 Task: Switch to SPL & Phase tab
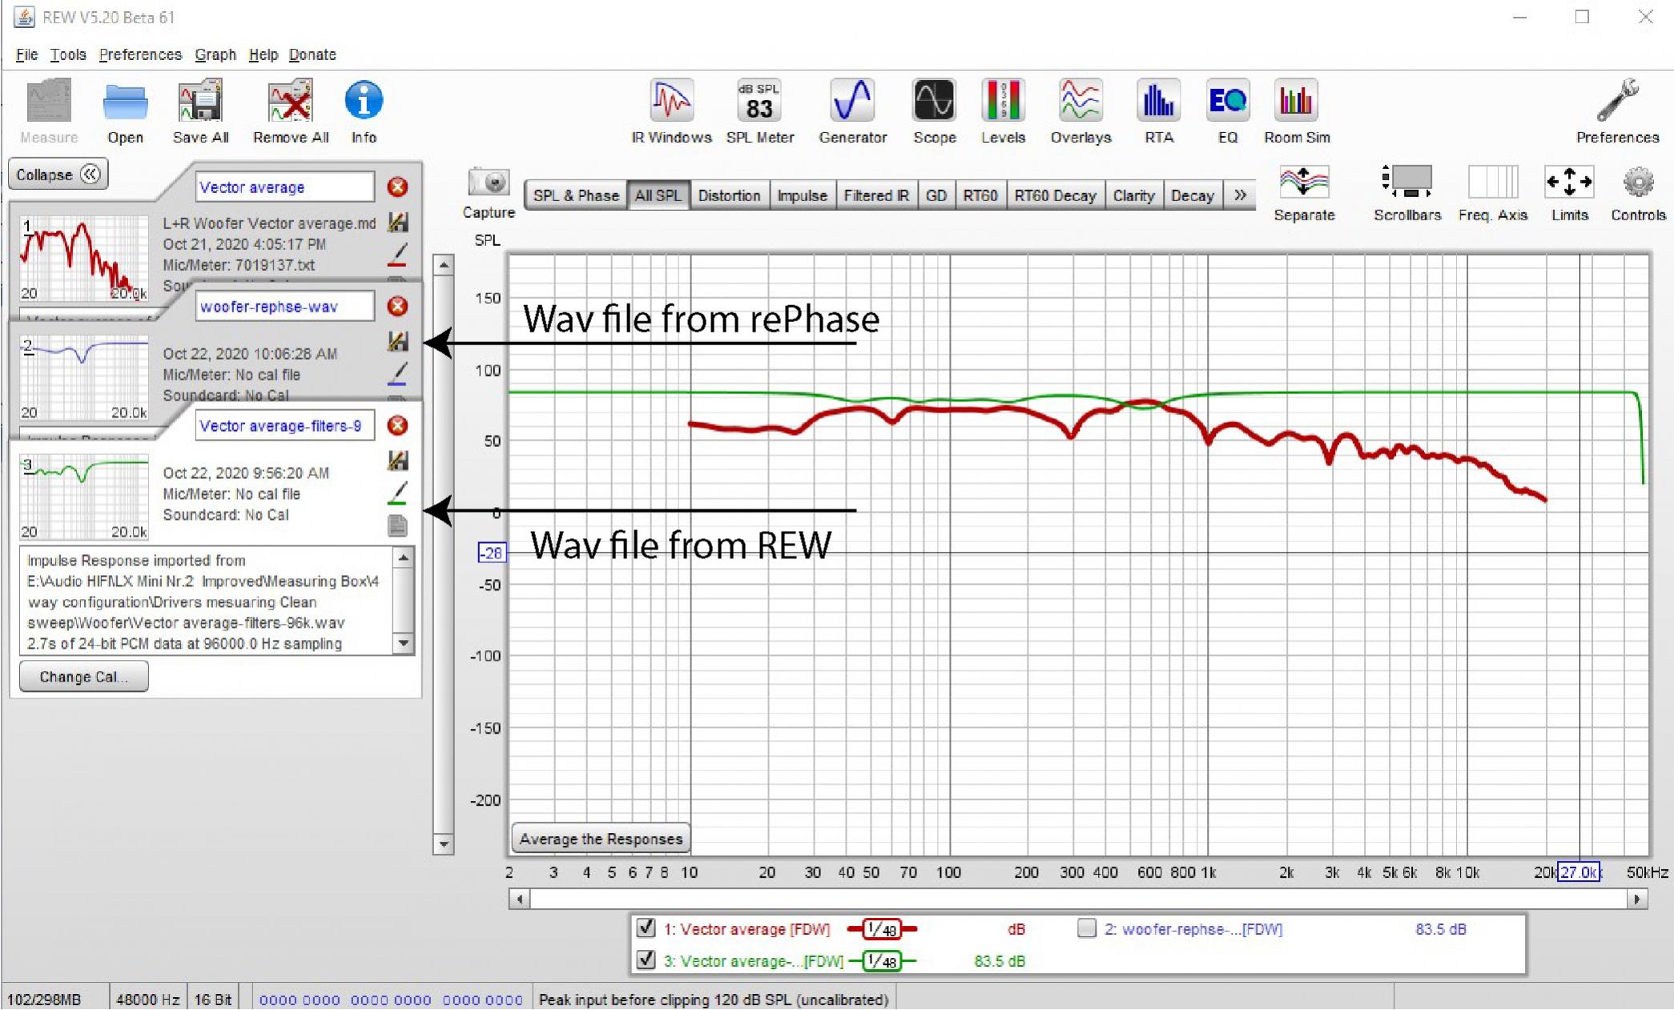point(576,195)
